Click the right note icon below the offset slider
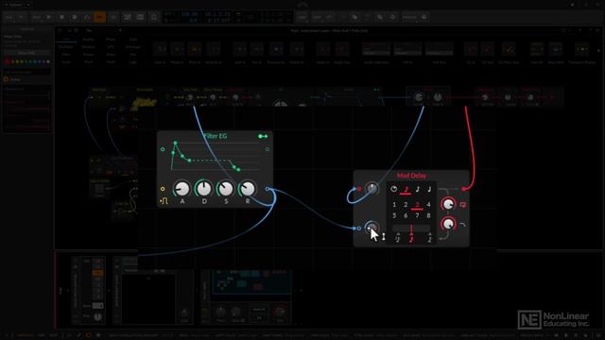605x340 pixels. 429,238
